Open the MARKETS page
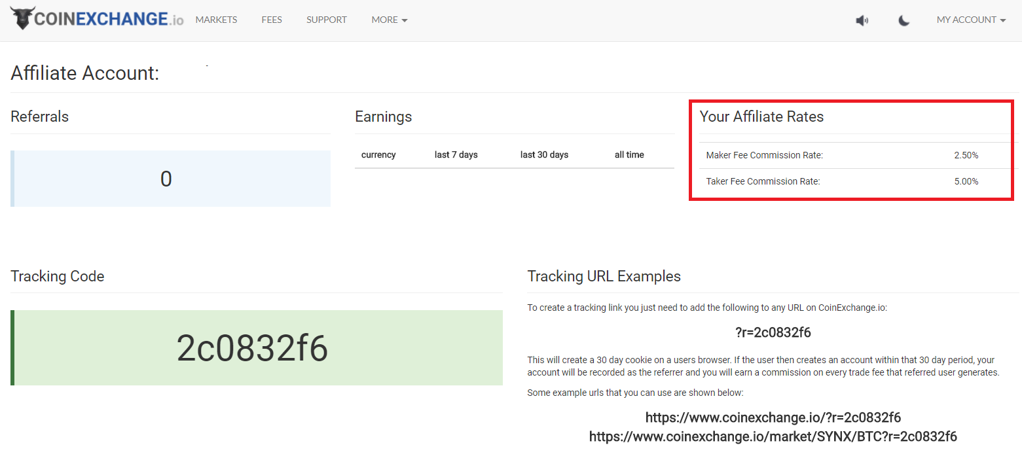Image resolution: width=1022 pixels, height=460 pixels. tap(216, 20)
